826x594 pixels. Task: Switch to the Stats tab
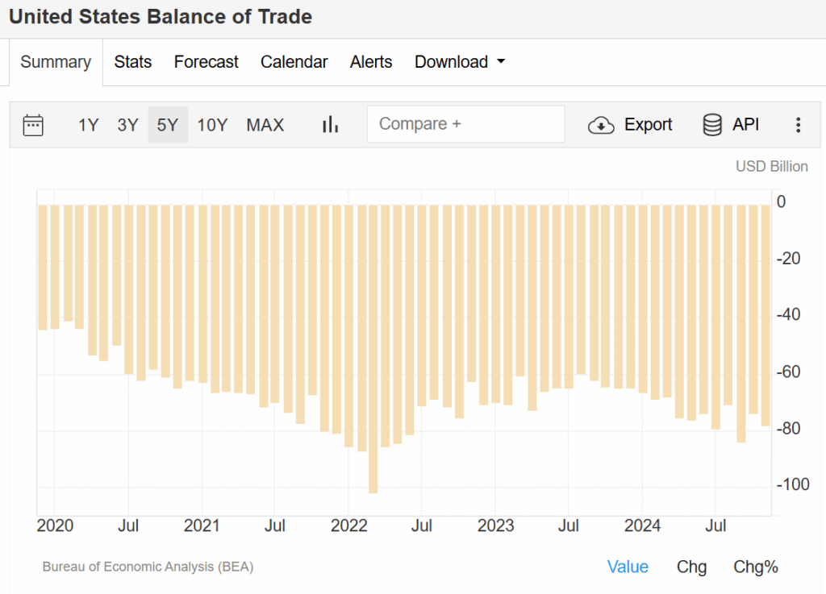(x=133, y=62)
